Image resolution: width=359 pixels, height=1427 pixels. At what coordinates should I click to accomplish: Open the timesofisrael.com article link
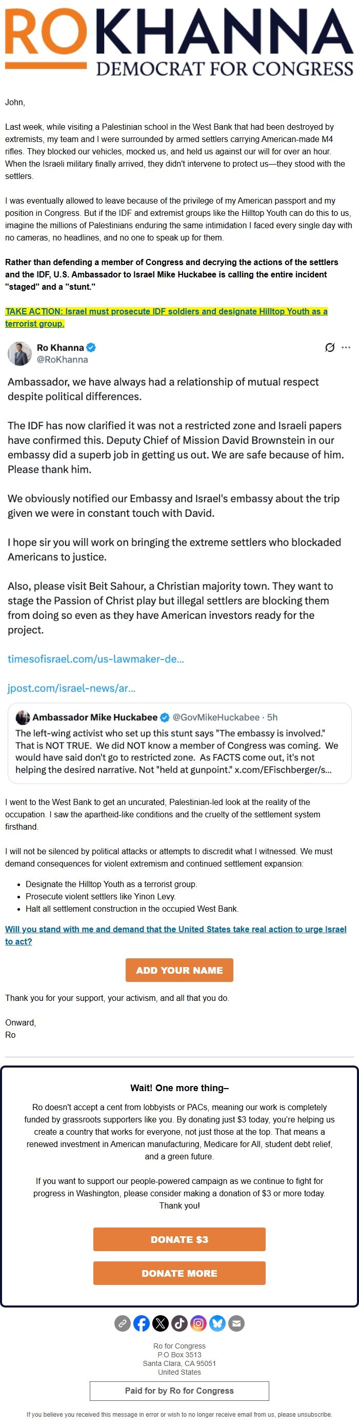click(96, 659)
